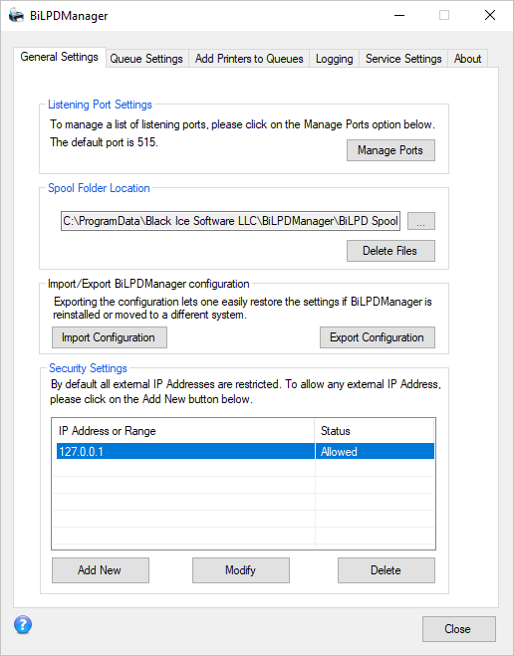The image size is (514, 656).
Task: Click the Manage Ports button
Action: 390,150
